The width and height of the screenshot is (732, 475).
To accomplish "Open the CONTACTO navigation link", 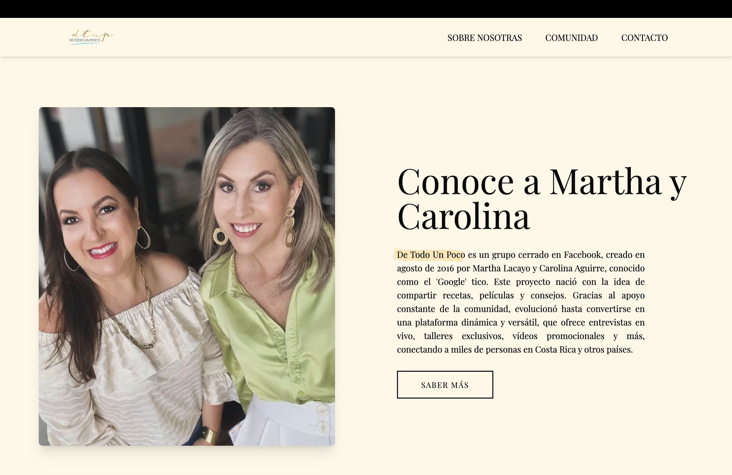I will point(644,38).
